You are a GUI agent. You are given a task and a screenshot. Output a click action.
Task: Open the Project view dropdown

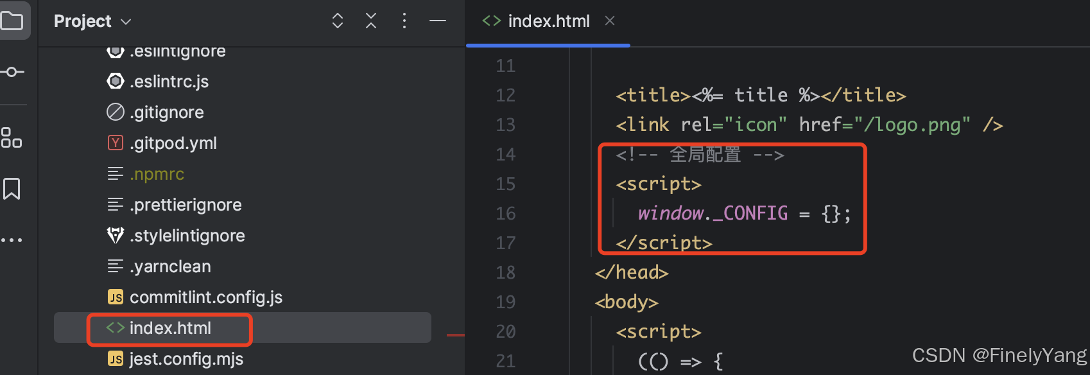pyautogui.click(x=92, y=21)
